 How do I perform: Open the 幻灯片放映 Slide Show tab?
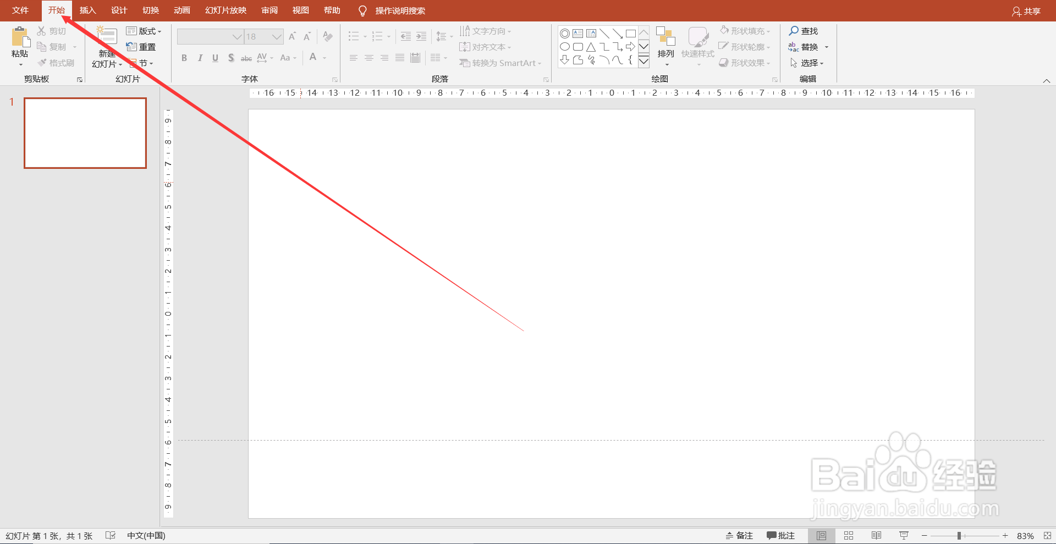coord(226,10)
